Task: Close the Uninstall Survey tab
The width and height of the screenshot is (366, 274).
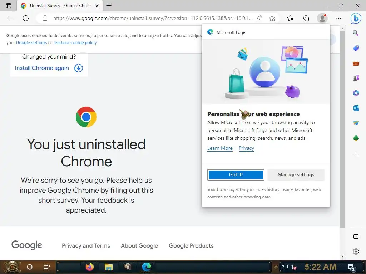Action: click(97, 6)
